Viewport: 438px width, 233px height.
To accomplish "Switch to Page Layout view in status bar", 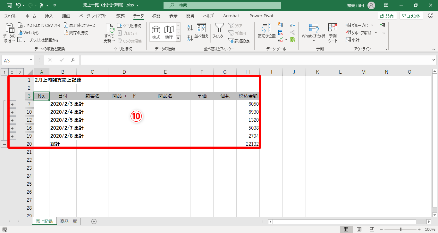I will (359, 229).
